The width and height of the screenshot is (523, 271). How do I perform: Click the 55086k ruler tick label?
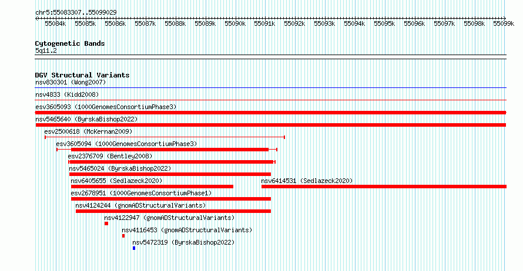(x=115, y=23)
